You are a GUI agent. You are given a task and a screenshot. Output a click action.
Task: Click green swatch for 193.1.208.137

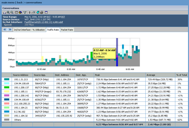pyautogui.click(x=7, y=87)
